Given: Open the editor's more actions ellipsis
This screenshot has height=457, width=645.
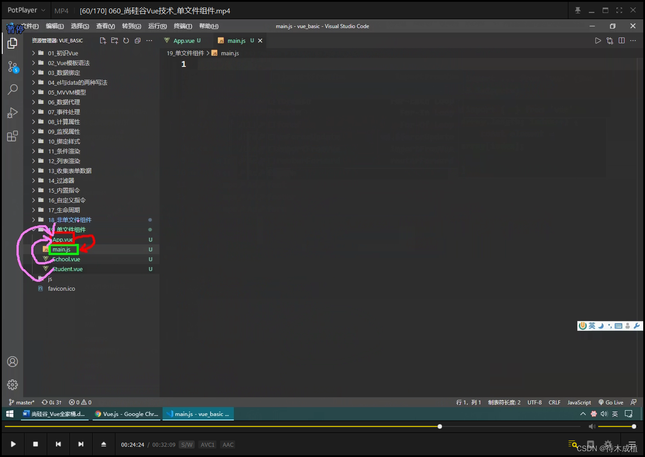Looking at the screenshot, I should coord(633,41).
